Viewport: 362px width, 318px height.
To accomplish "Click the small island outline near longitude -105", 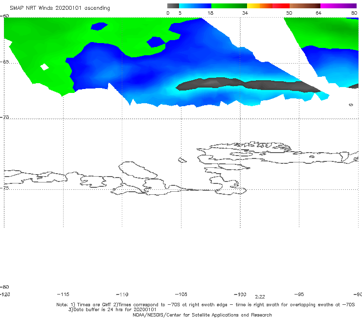I will tap(182, 160).
